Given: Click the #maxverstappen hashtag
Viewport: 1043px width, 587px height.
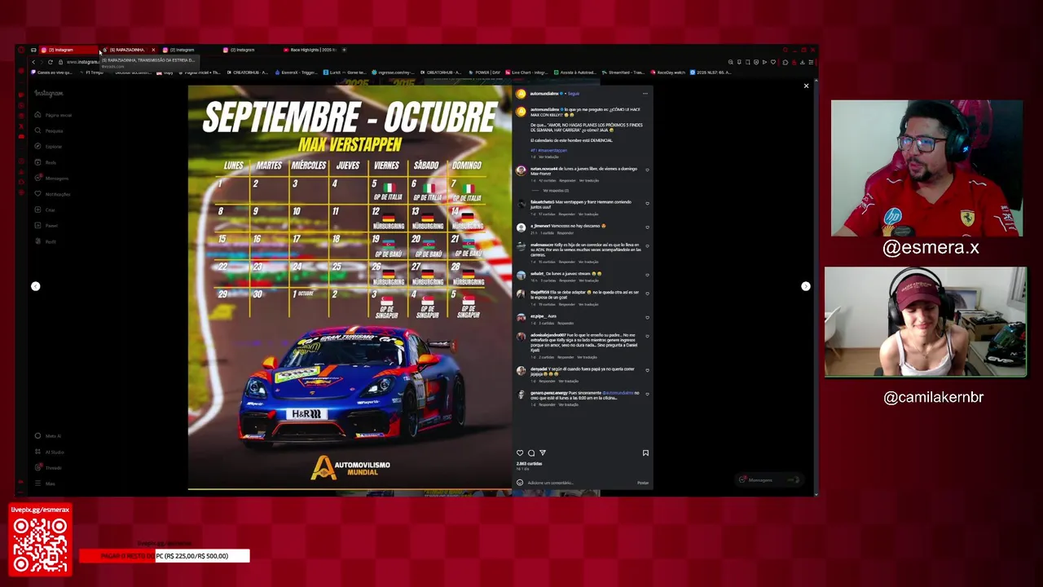Looking at the screenshot, I should [552, 150].
